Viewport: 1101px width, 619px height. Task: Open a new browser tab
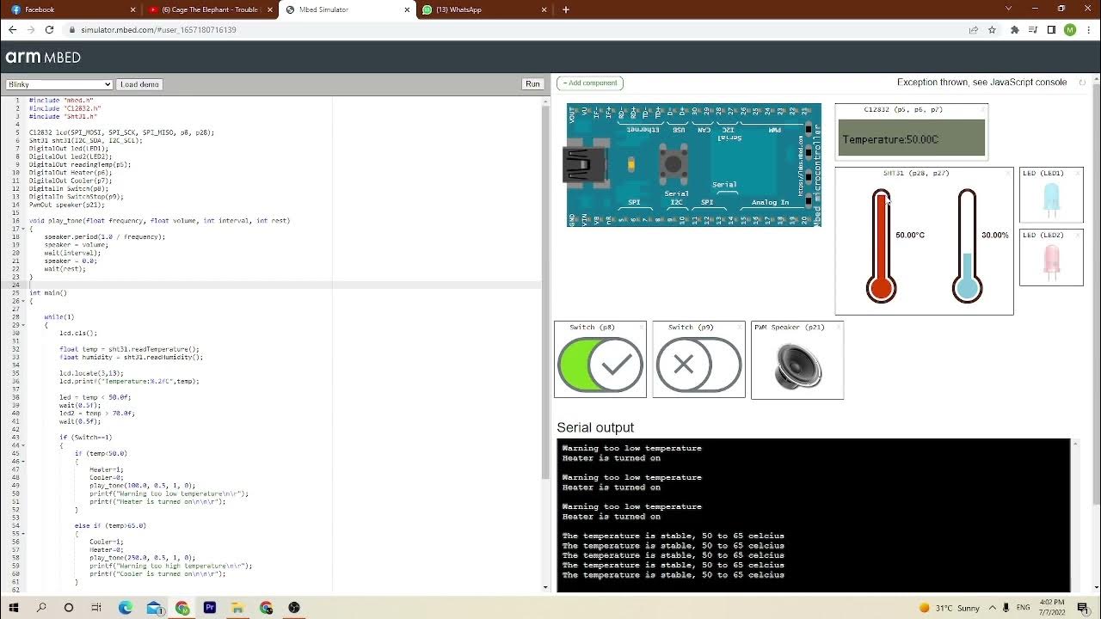point(565,9)
